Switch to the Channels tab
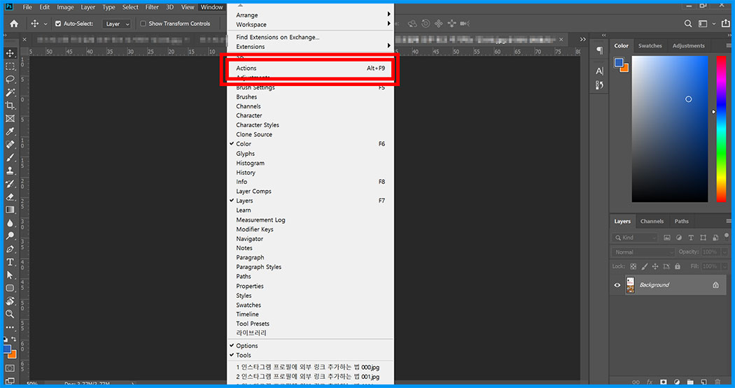This screenshot has width=735, height=388. (652, 222)
